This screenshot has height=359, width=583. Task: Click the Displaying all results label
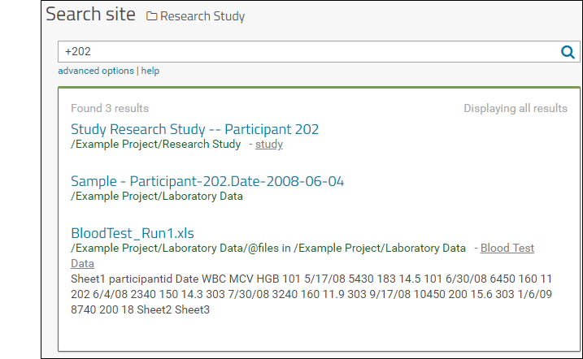pos(516,108)
